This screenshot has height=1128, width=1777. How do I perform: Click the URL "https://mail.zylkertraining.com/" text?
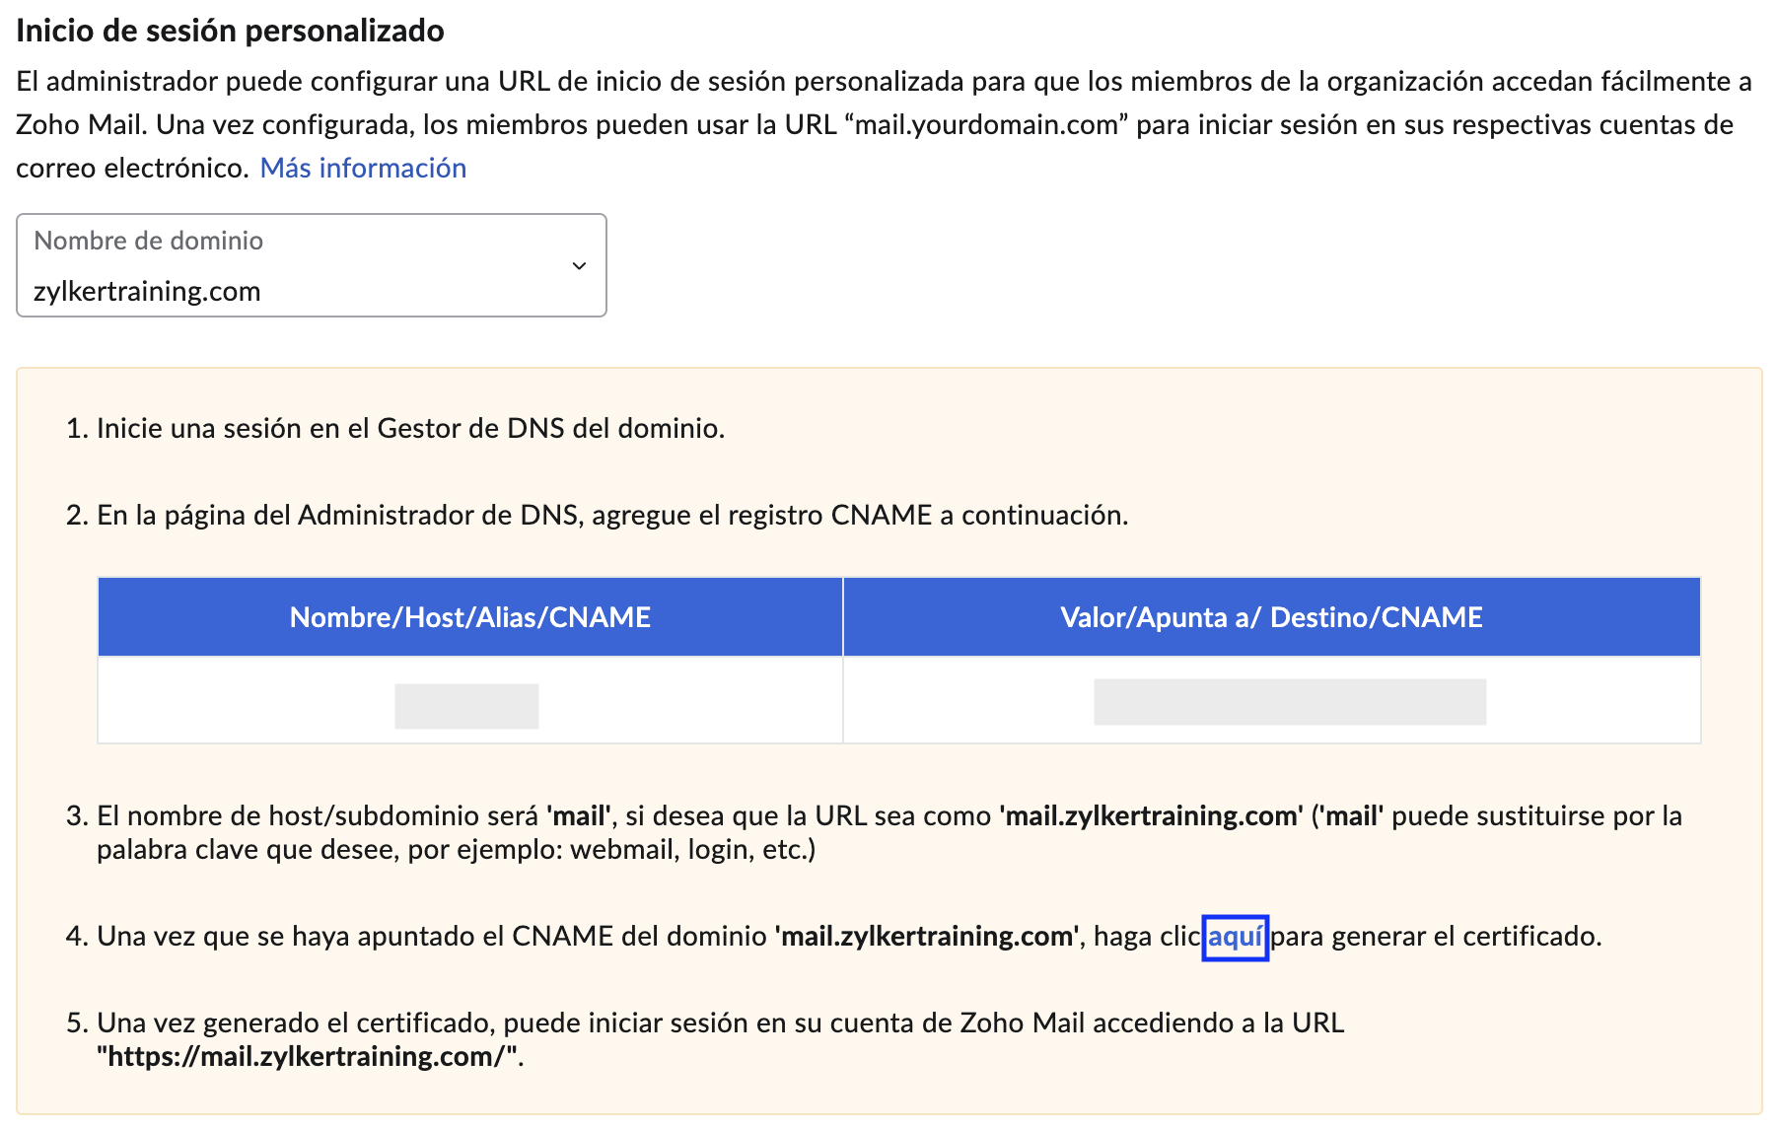tap(307, 1056)
